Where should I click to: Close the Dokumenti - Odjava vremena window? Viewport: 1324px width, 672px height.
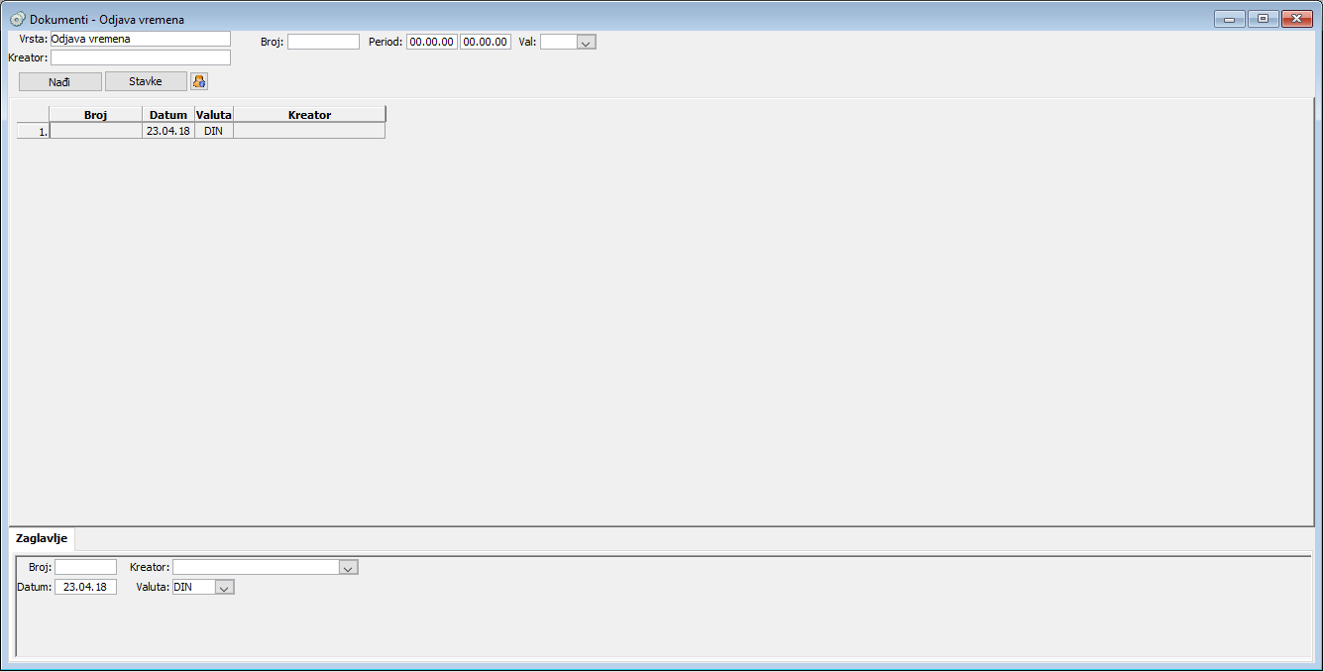pos(1296,19)
